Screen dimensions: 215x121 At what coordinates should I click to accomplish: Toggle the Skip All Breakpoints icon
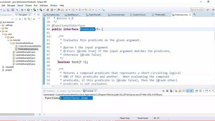pos(17,10)
